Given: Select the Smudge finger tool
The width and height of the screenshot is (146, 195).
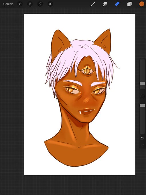Looking at the screenshot, I should (105, 4).
